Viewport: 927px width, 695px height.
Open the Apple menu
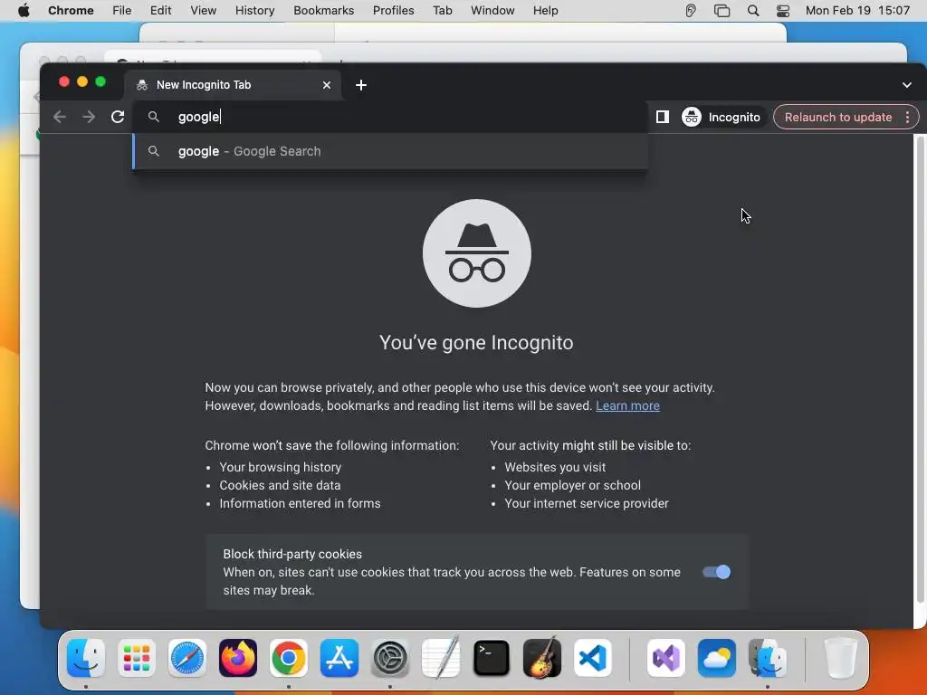tap(24, 11)
